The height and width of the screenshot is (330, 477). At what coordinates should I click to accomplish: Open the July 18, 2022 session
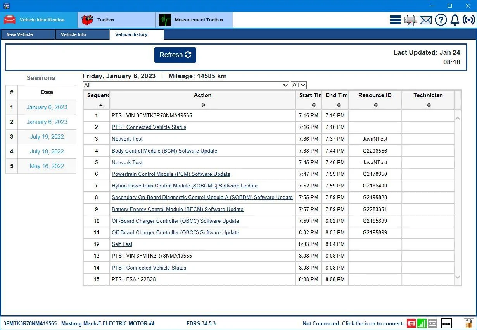47,151
